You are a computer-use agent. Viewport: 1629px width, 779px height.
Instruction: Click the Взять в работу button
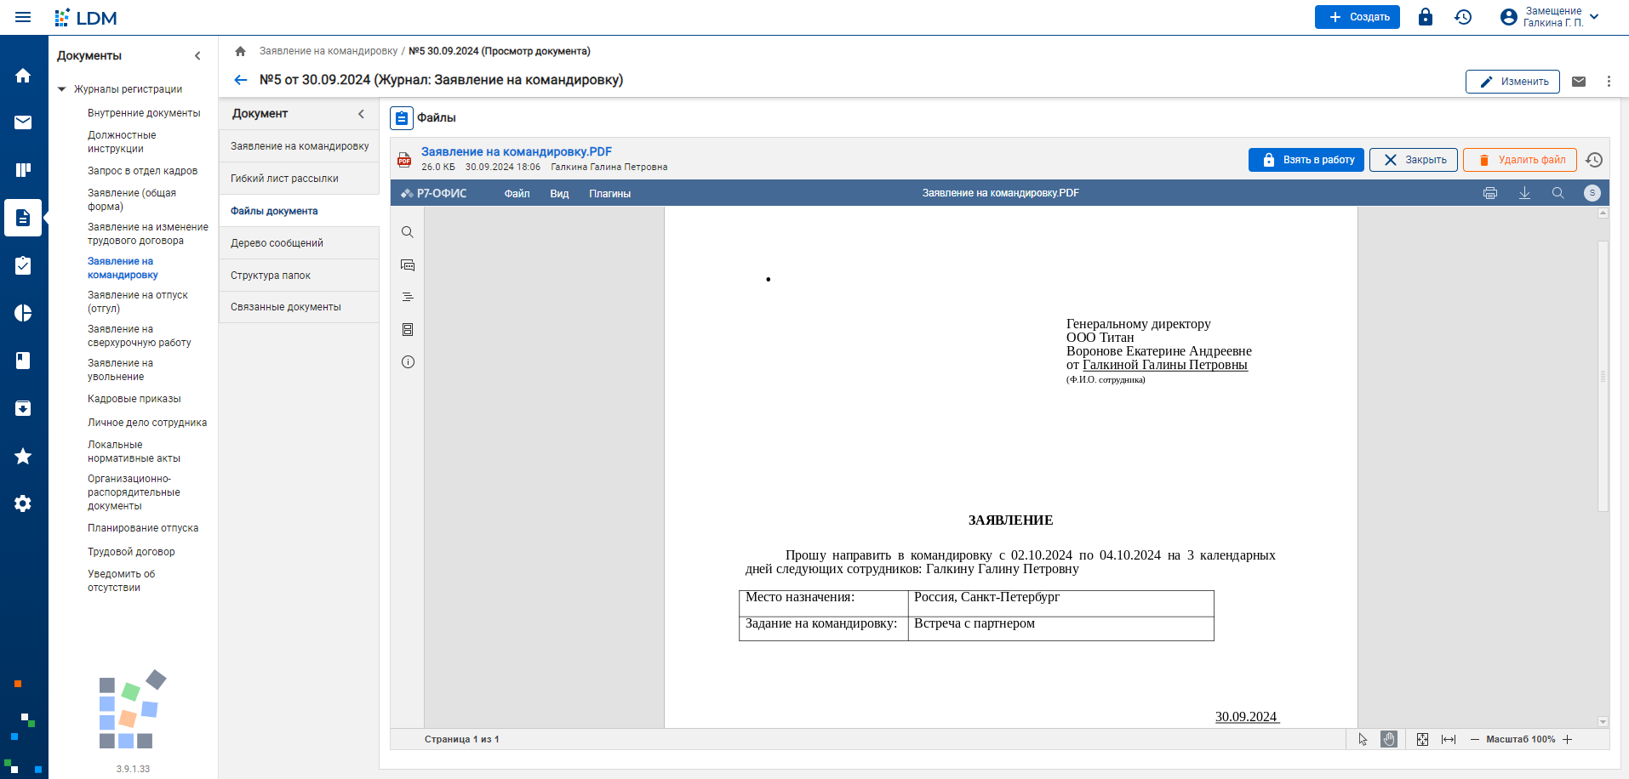point(1306,160)
